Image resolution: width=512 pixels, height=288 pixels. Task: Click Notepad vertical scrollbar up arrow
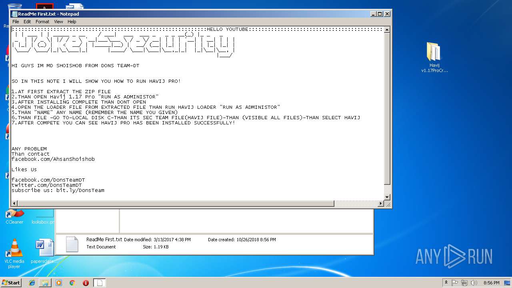(x=387, y=30)
